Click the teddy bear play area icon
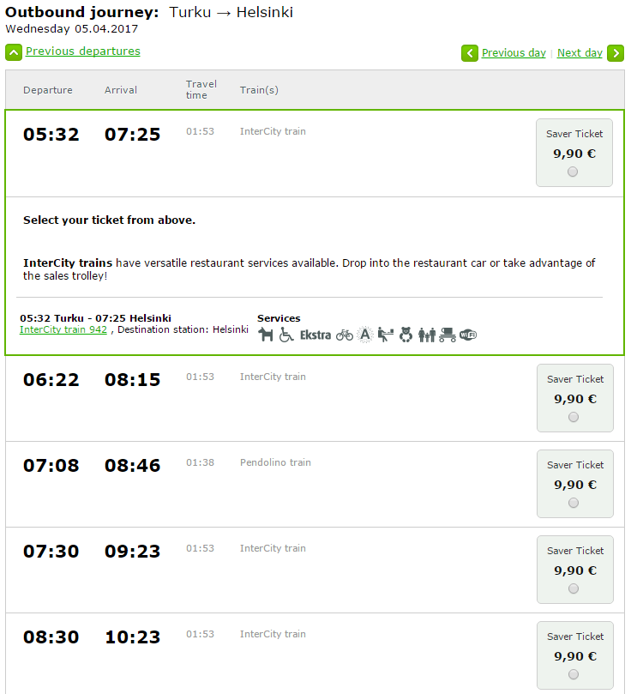Screen dimensions: 637x694 [x=406, y=335]
